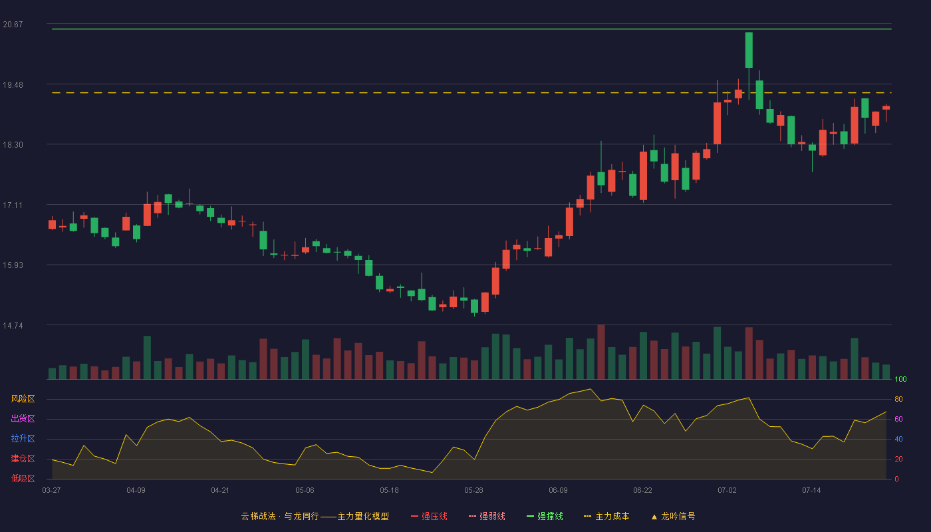The image size is (931, 532).
Task: Click the 03-27 date axis label
Action: pos(51,490)
